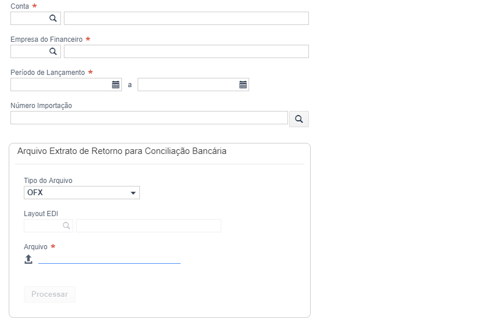This screenshot has width=493, height=323.
Task: Focus the Conta code input field
Action: click(30, 18)
